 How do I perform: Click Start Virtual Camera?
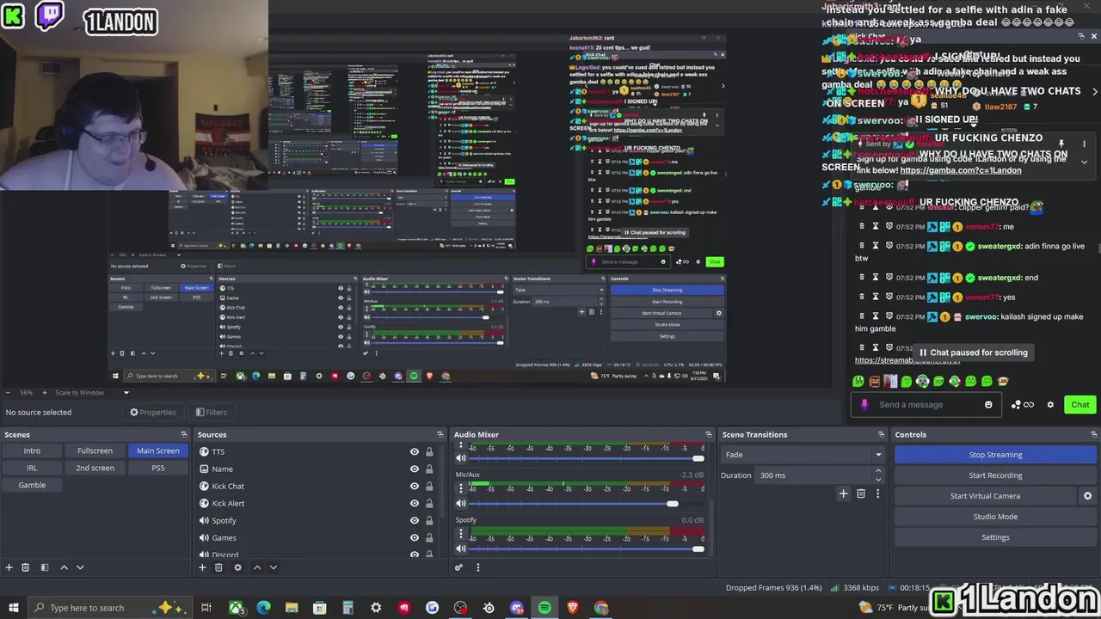985,496
